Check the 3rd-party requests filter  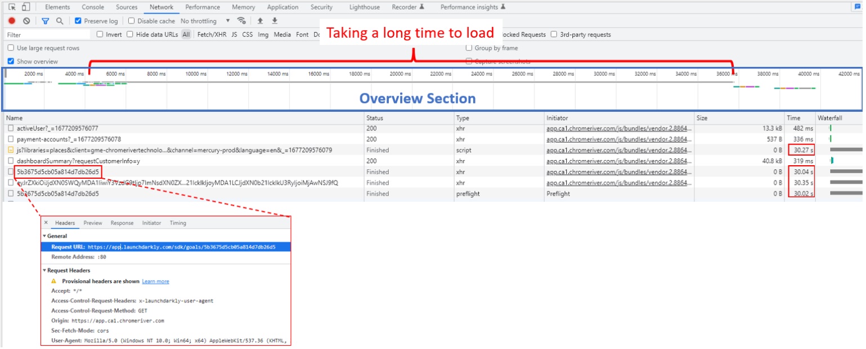coord(554,34)
